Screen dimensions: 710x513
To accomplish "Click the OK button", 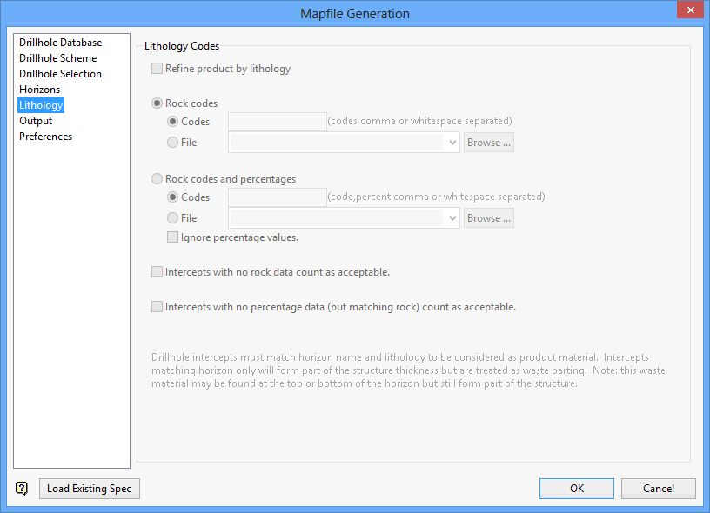I will 576,489.
